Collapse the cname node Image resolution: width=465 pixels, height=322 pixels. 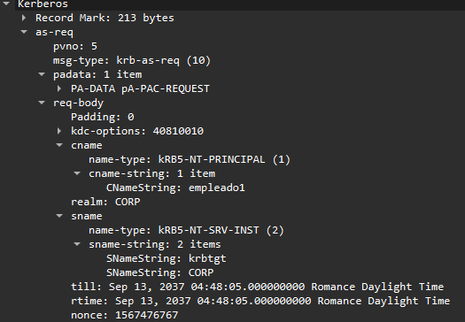[59, 145]
